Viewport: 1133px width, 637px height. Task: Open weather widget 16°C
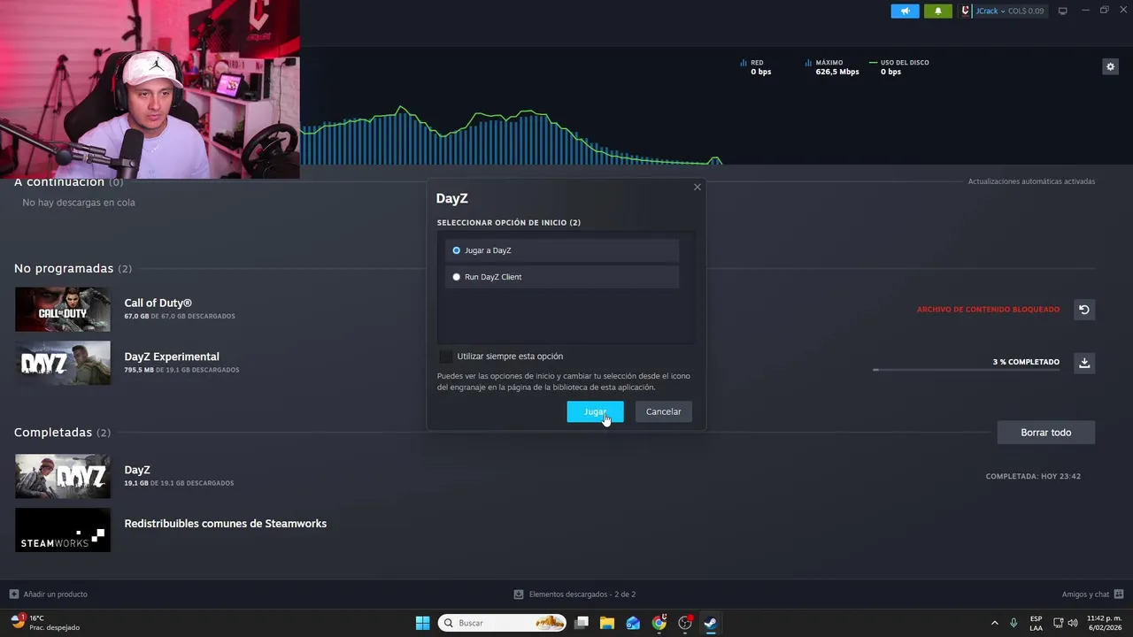tap(44, 623)
